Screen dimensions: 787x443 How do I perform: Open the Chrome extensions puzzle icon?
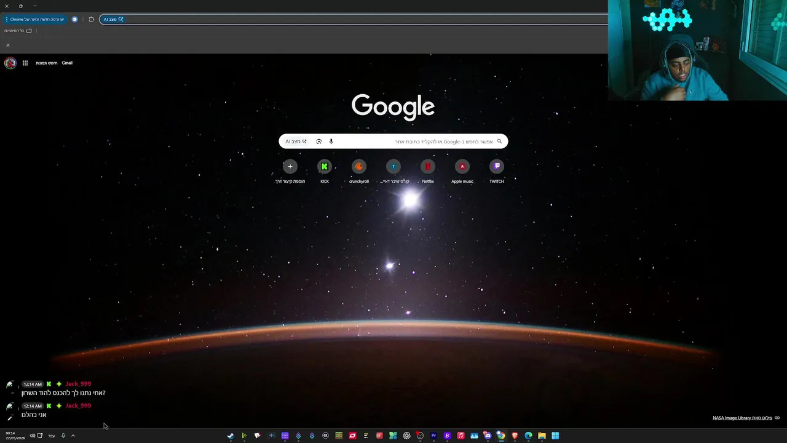[91, 19]
